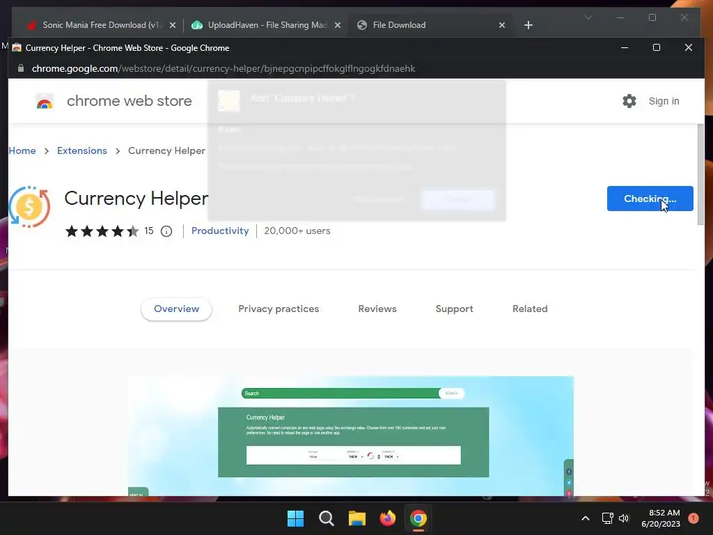Click the lock icon in address bar
713x535 pixels.
pyautogui.click(x=20, y=68)
